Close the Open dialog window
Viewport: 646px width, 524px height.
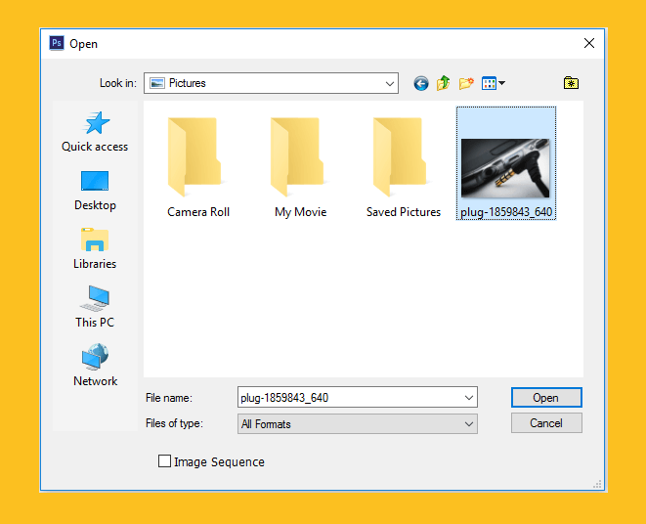tap(589, 43)
